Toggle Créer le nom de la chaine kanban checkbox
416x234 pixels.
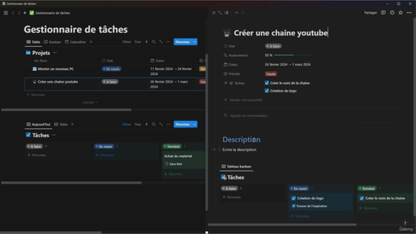coord(361,198)
